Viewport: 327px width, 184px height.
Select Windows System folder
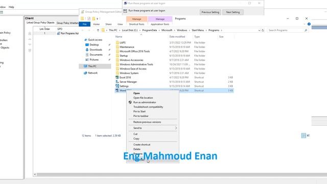[x=129, y=73]
